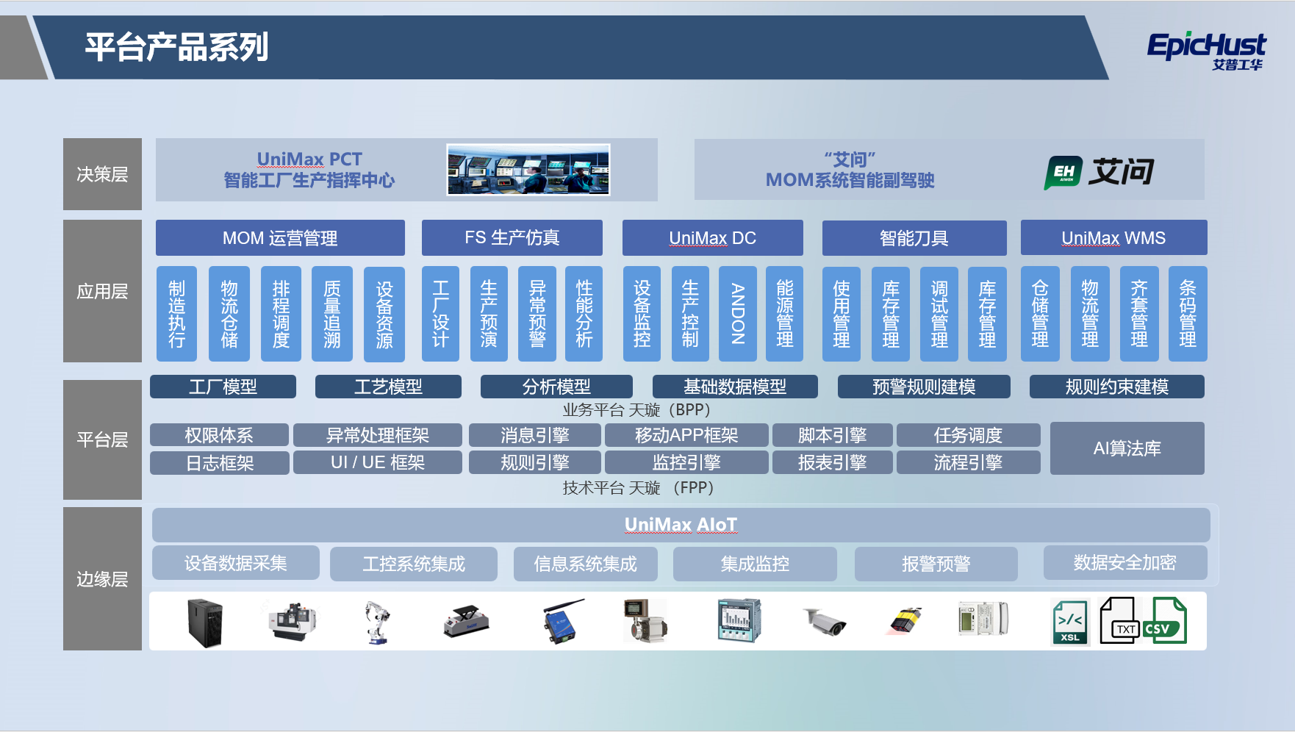Click the UniMax PCT 智能工厂生产指挥中心 text
Viewport: 1295px width, 732px height.
tap(309, 170)
